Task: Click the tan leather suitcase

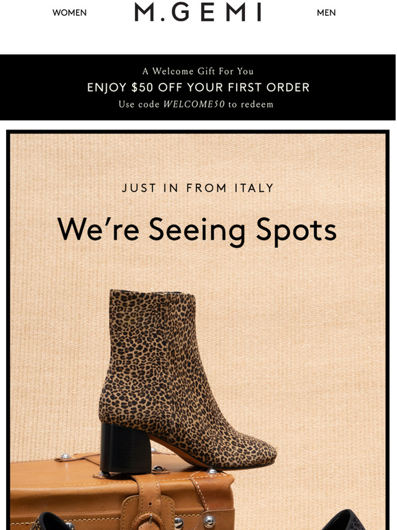Action: (x=122, y=494)
